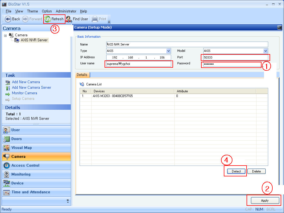Select AXIS NVR Server tree item
284x213 pixels.
click(34, 40)
